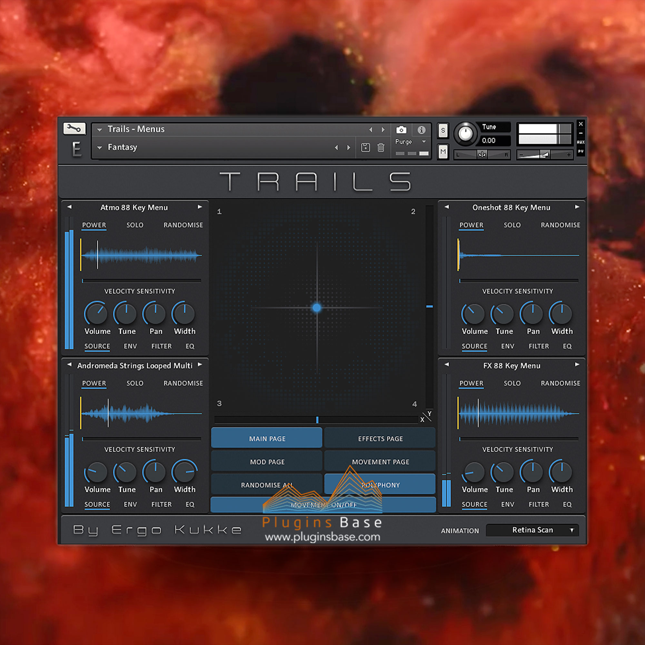Open the Purge dropdown menu
Image resolution: width=645 pixels, height=645 pixels.
(x=410, y=142)
